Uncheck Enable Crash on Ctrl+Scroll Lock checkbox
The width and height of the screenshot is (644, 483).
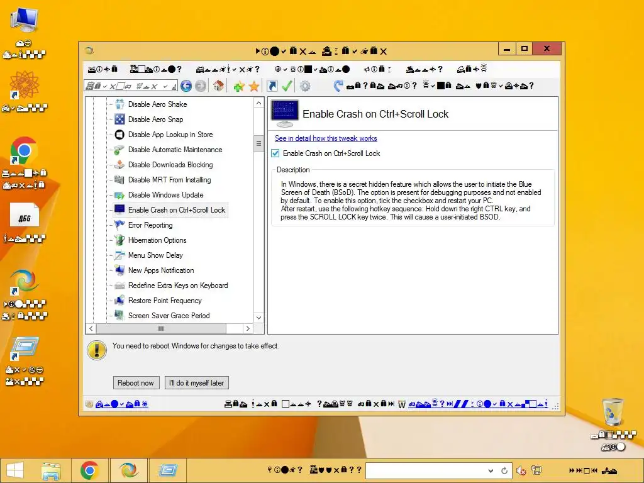pos(275,153)
